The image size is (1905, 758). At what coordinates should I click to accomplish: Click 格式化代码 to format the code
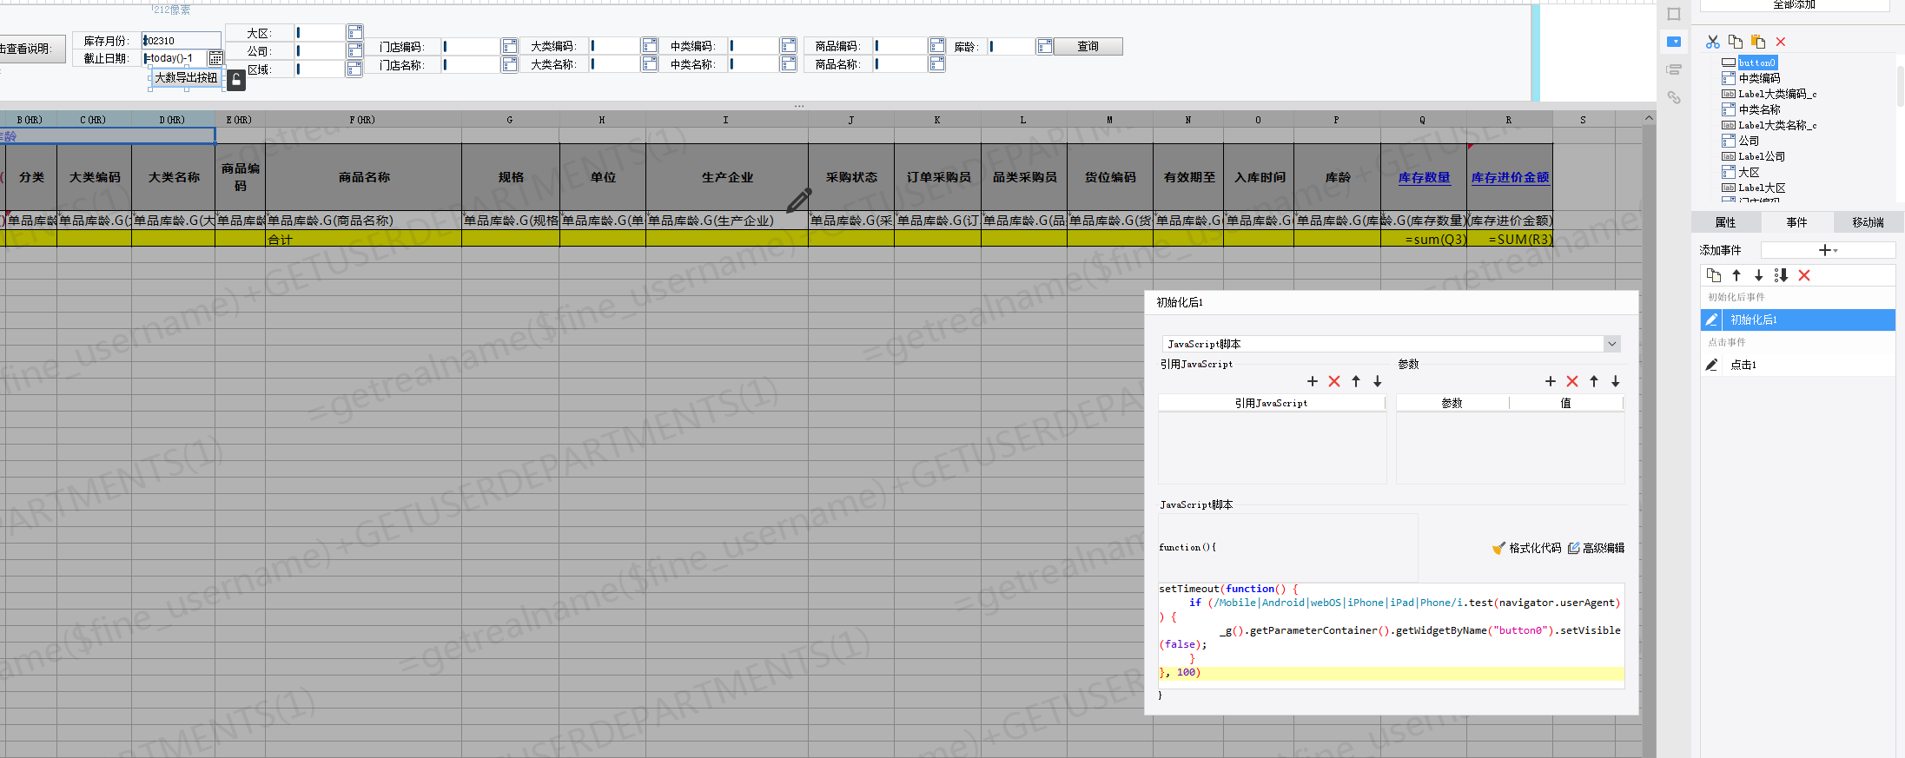(x=1526, y=548)
